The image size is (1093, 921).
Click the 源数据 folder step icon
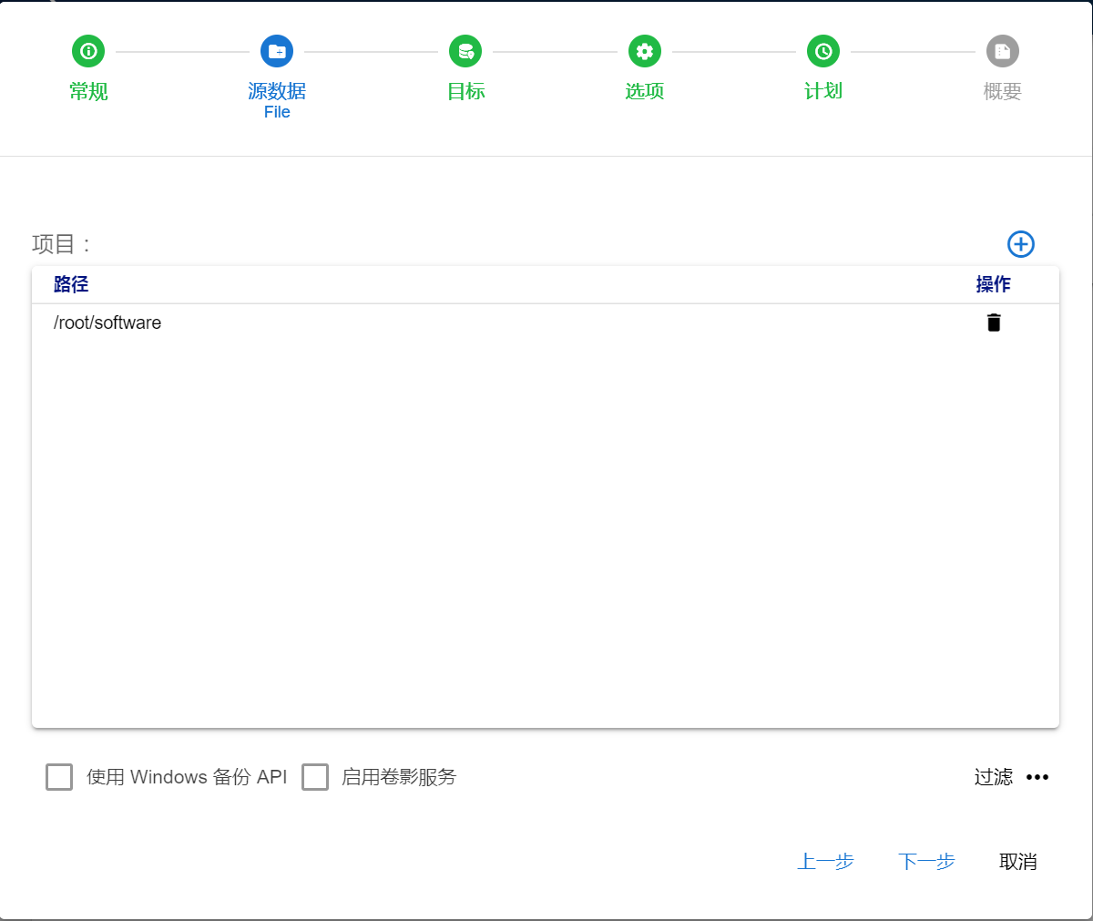[277, 51]
